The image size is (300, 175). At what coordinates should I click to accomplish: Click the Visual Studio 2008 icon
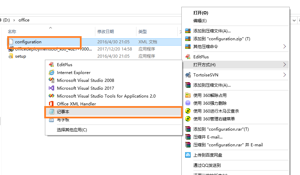click(x=51, y=80)
